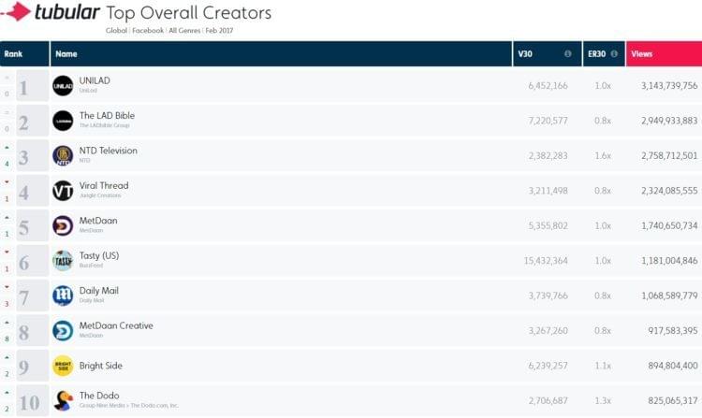Open the NTD Television creator link
This screenshot has width=702, height=418.
[109, 151]
